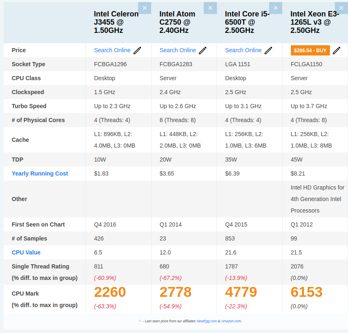Click the '# of Physical Cores' row label
Viewport: 348px width, 333px height.
coord(38,120)
